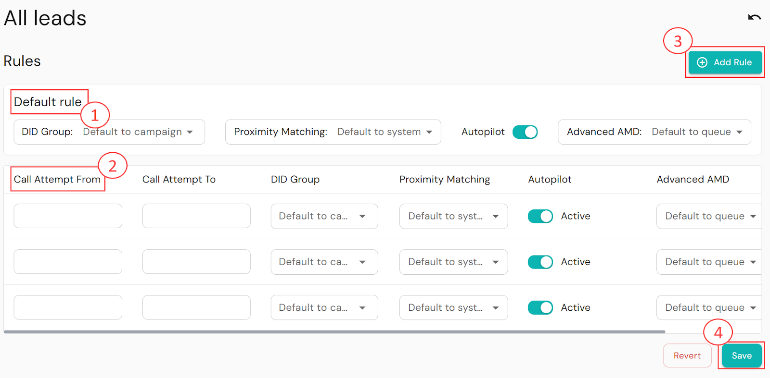Image resolution: width=770 pixels, height=378 pixels.
Task: Click third row Call Attempt From field
Action: [x=68, y=307]
